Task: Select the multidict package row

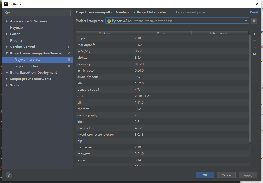Action: coord(162,128)
